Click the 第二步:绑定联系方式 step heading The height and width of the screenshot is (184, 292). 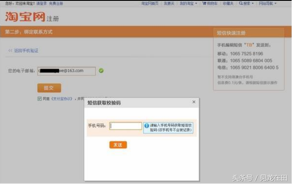click(29, 32)
